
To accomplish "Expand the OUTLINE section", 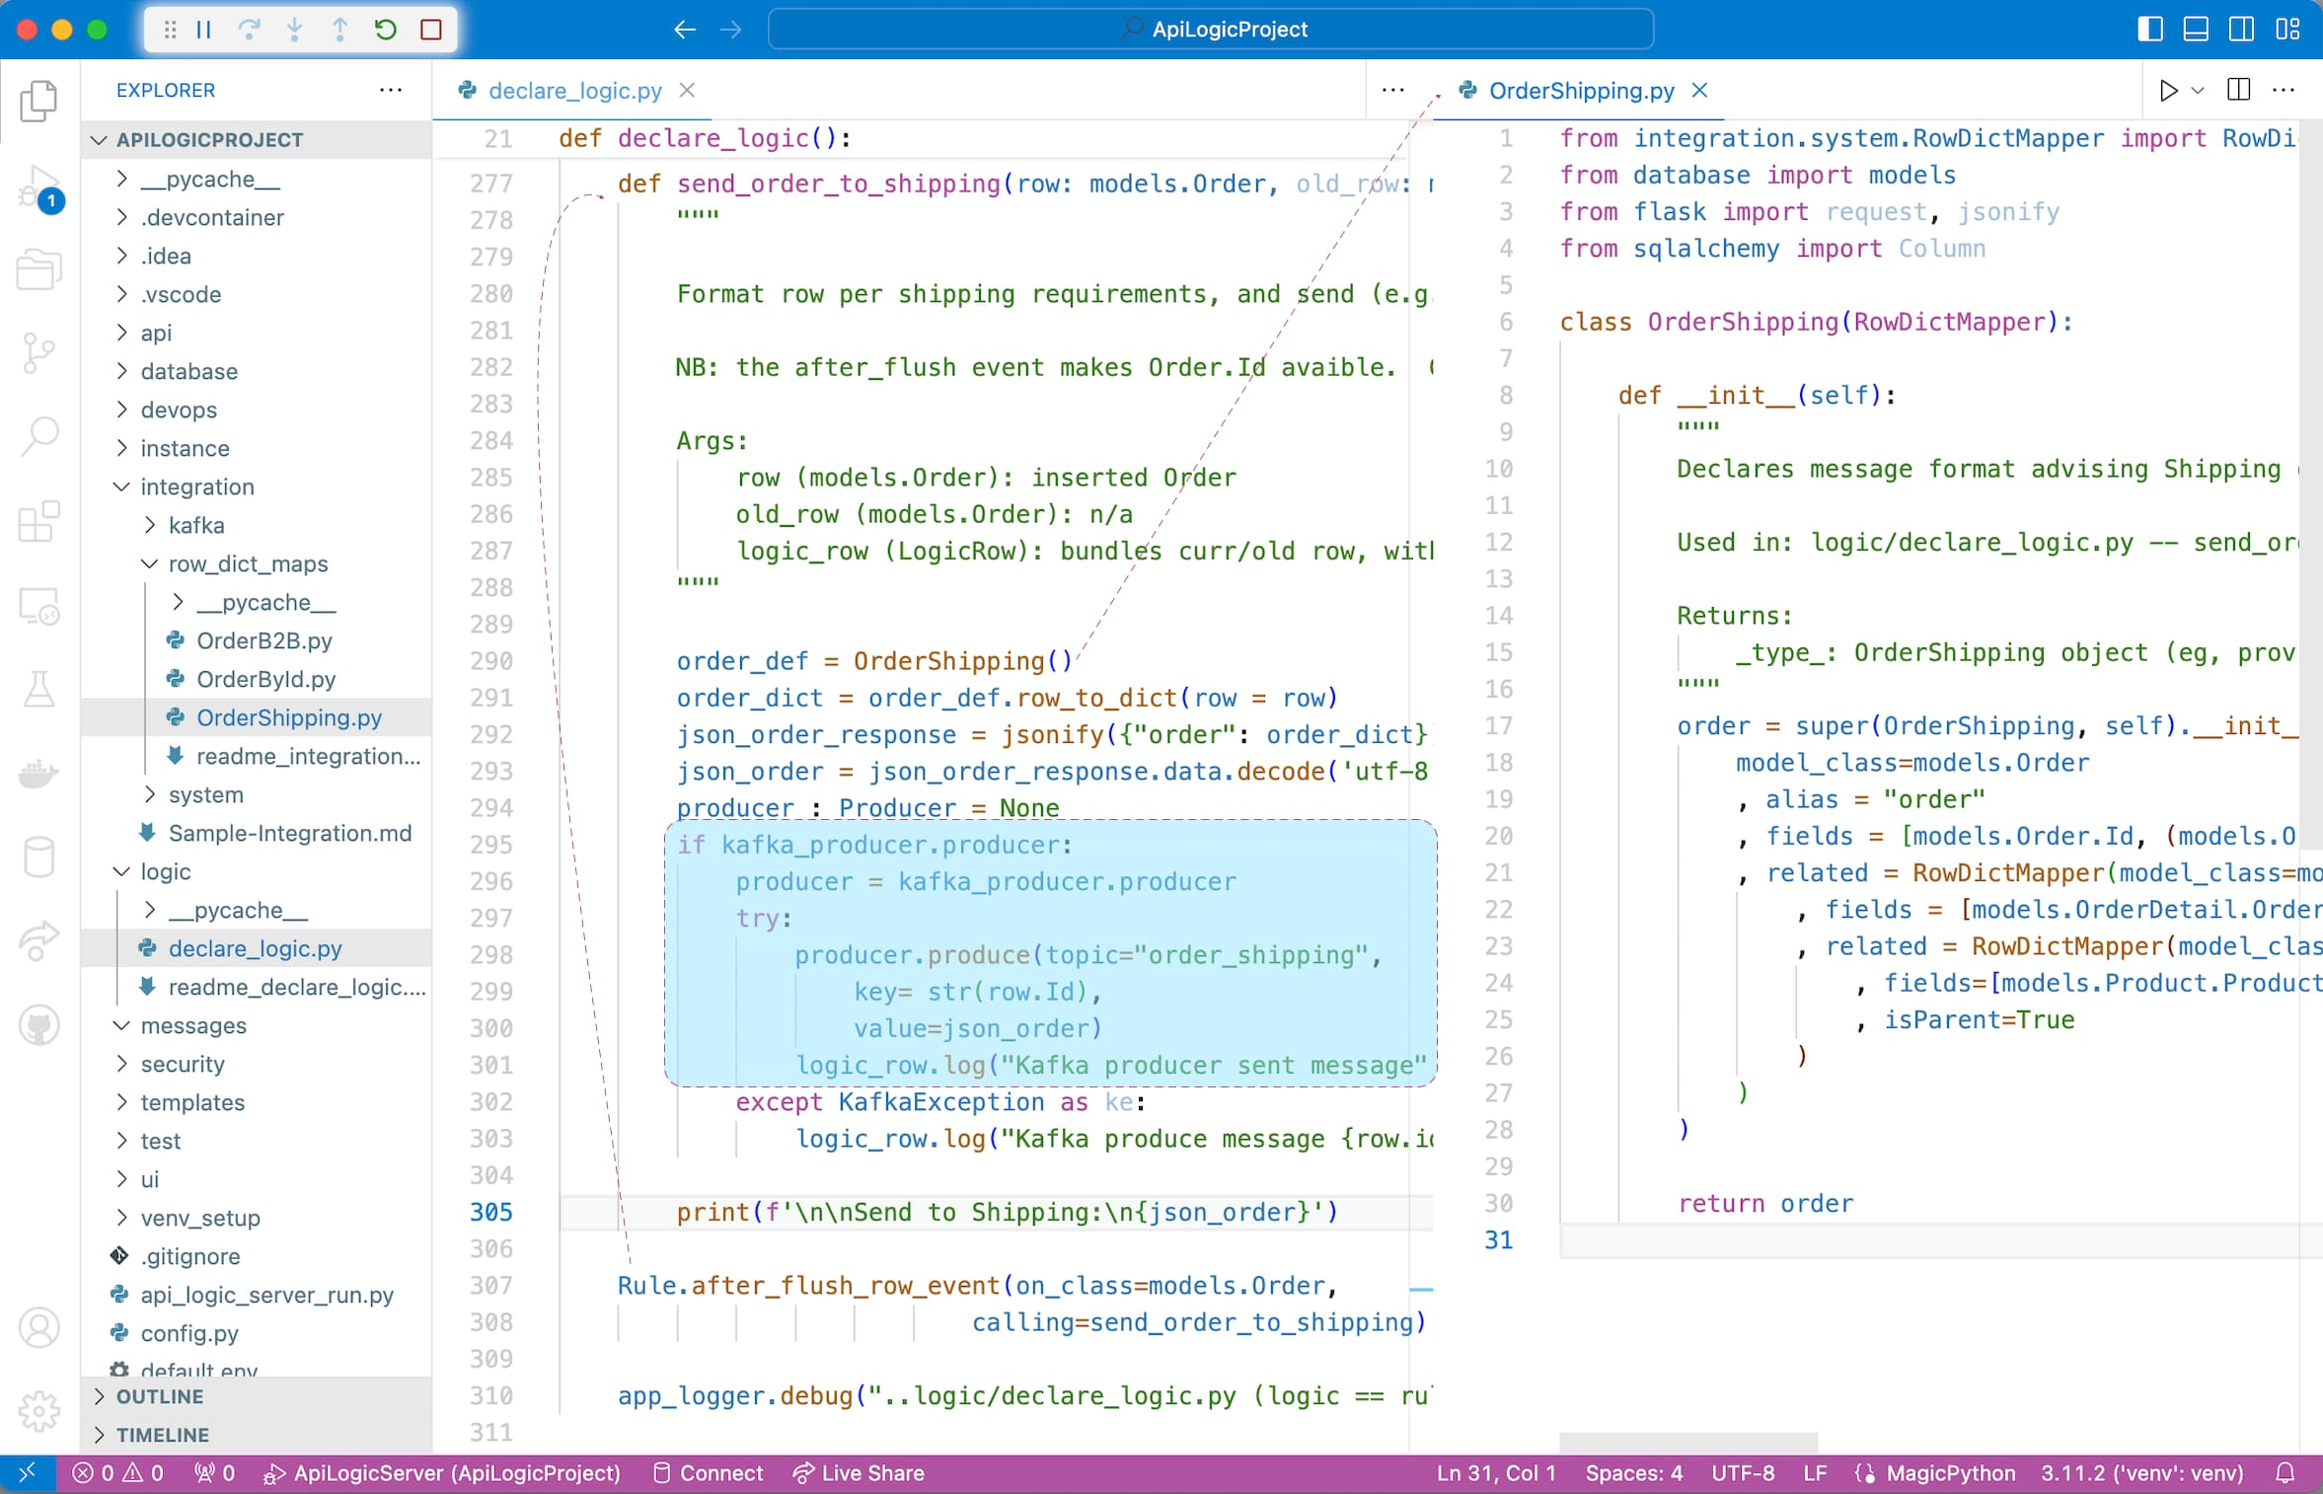I will click(x=257, y=1397).
